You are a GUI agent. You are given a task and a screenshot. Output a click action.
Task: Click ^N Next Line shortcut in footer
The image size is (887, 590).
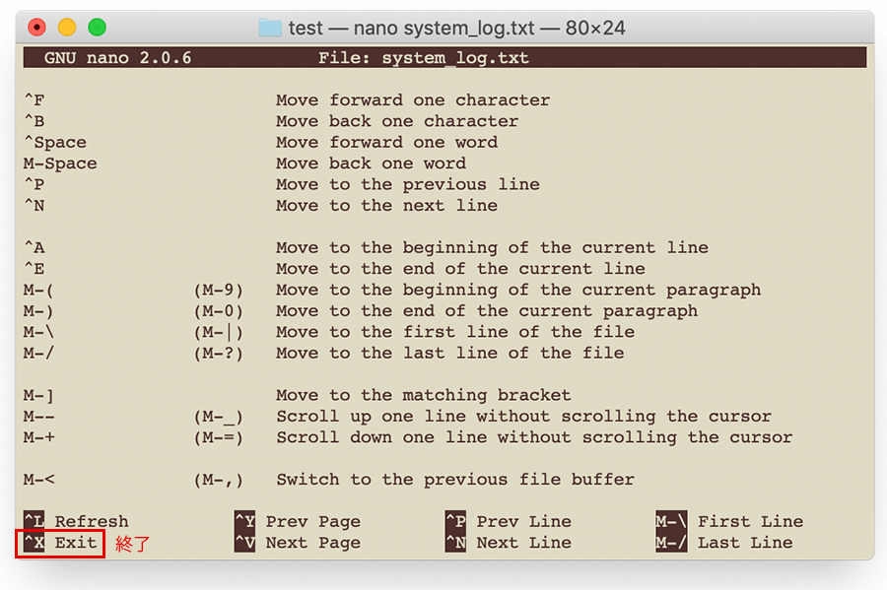pyautogui.click(x=509, y=543)
